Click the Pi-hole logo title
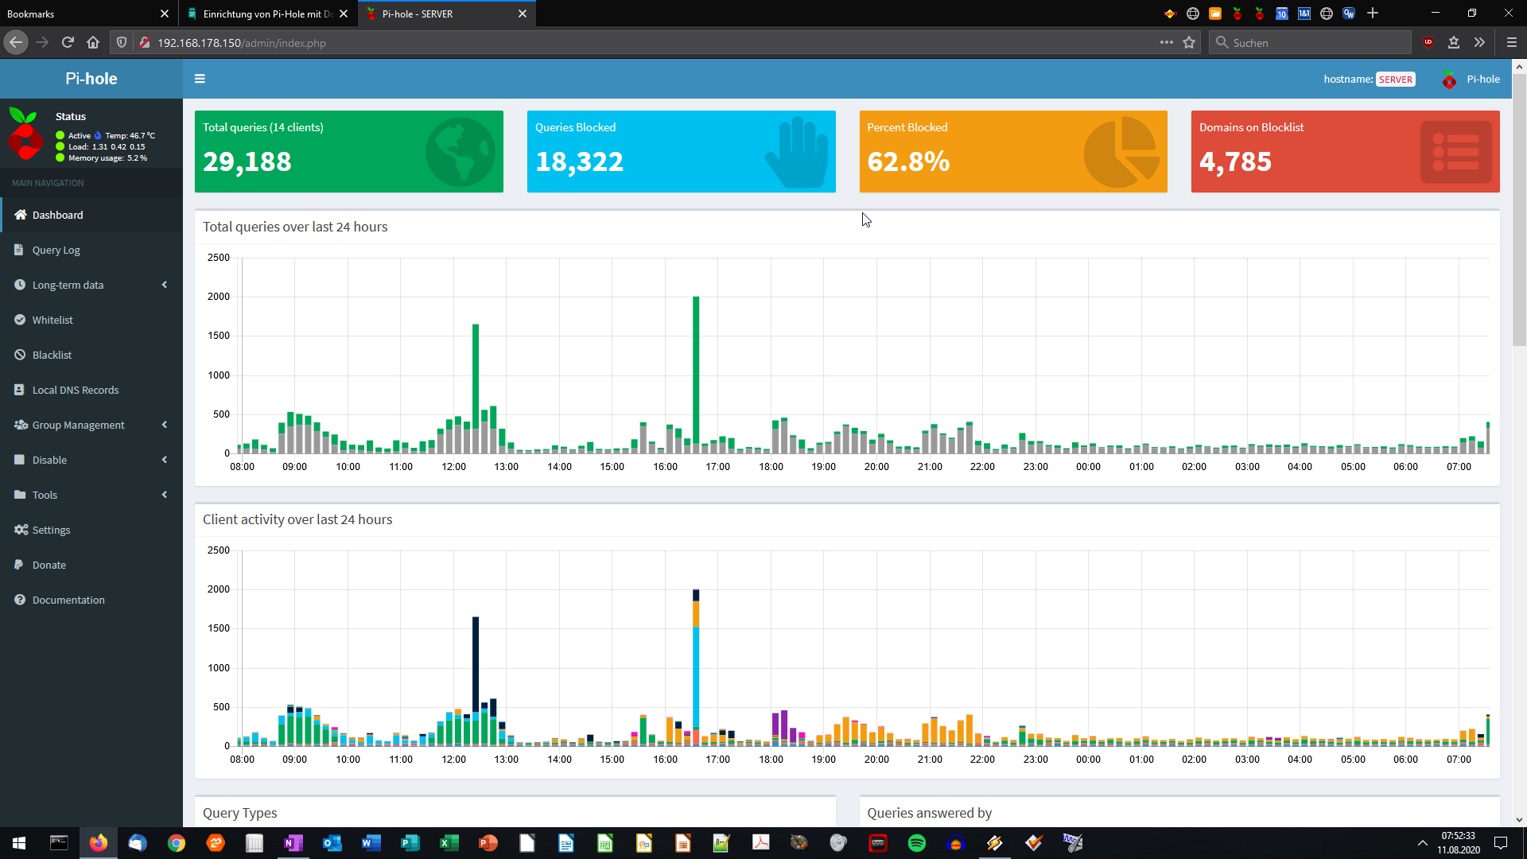1527x859 pixels. [91, 79]
